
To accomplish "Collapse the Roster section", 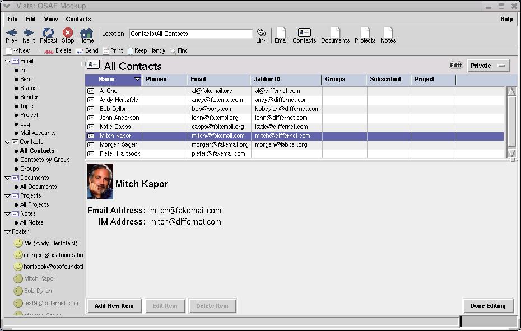I will pyautogui.click(x=7, y=232).
